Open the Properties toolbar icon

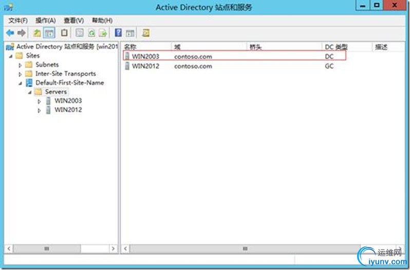(x=80, y=33)
